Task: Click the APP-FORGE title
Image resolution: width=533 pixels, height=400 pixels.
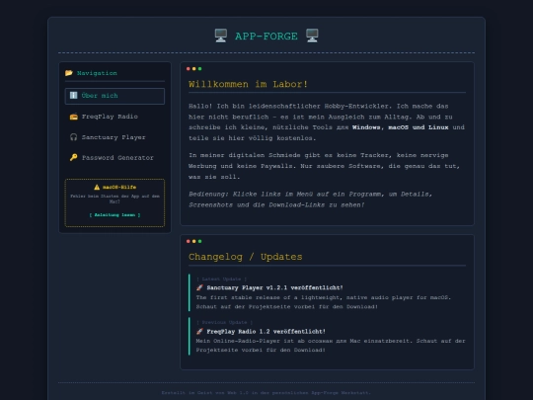Action: pos(266,37)
